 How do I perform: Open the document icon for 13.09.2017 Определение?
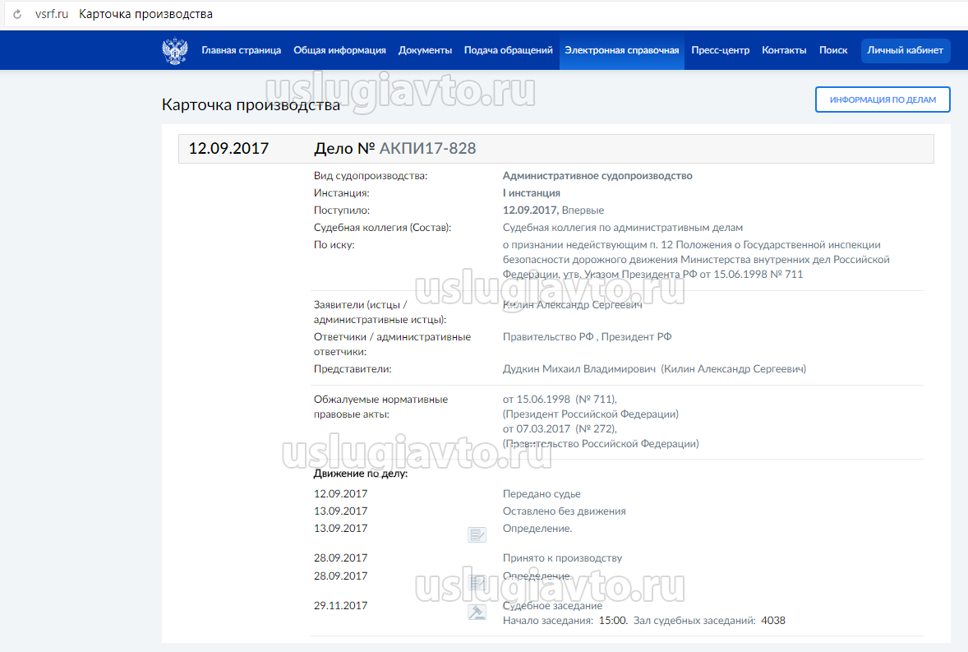point(477,535)
